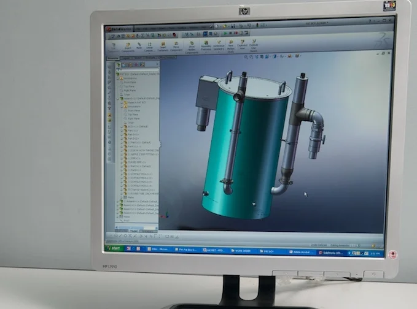Screen dimensions: 417x309
Task: Click the Smart Fasteners tool
Action: [163, 47]
